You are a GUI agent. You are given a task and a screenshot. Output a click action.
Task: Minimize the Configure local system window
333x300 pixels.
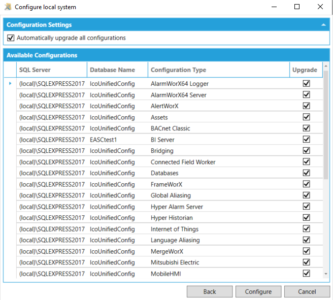[x=274, y=7]
